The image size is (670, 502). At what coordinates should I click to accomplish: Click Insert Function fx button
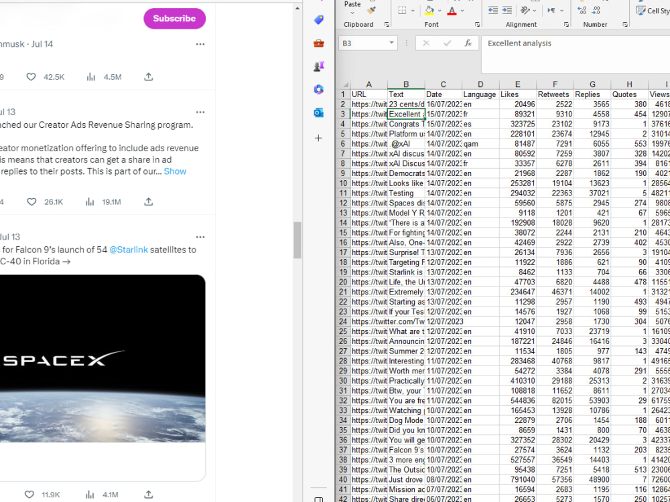click(468, 43)
